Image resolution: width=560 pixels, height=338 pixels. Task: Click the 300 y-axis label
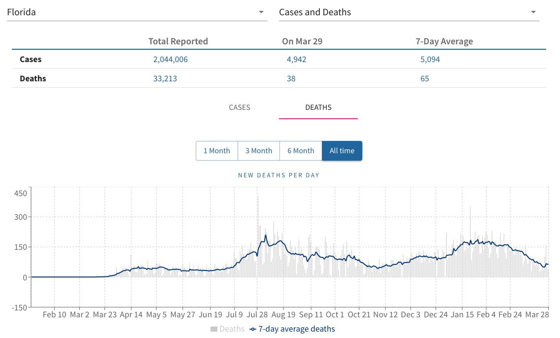click(20, 217)
